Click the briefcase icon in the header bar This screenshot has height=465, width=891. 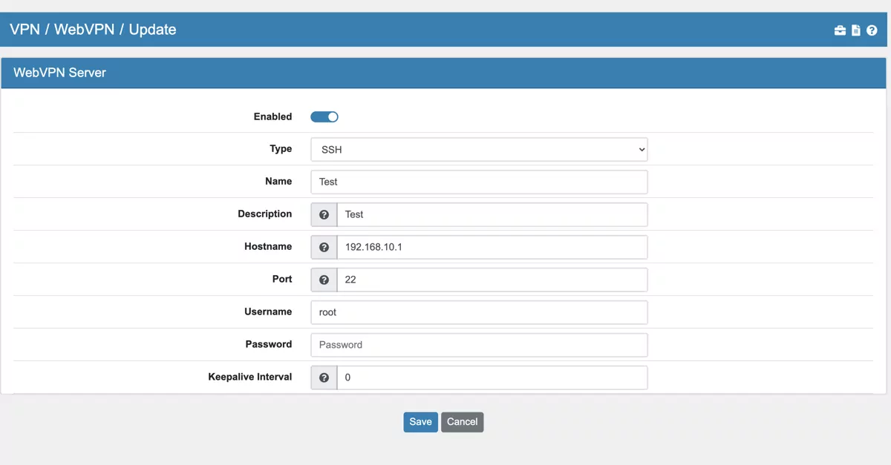840,30
